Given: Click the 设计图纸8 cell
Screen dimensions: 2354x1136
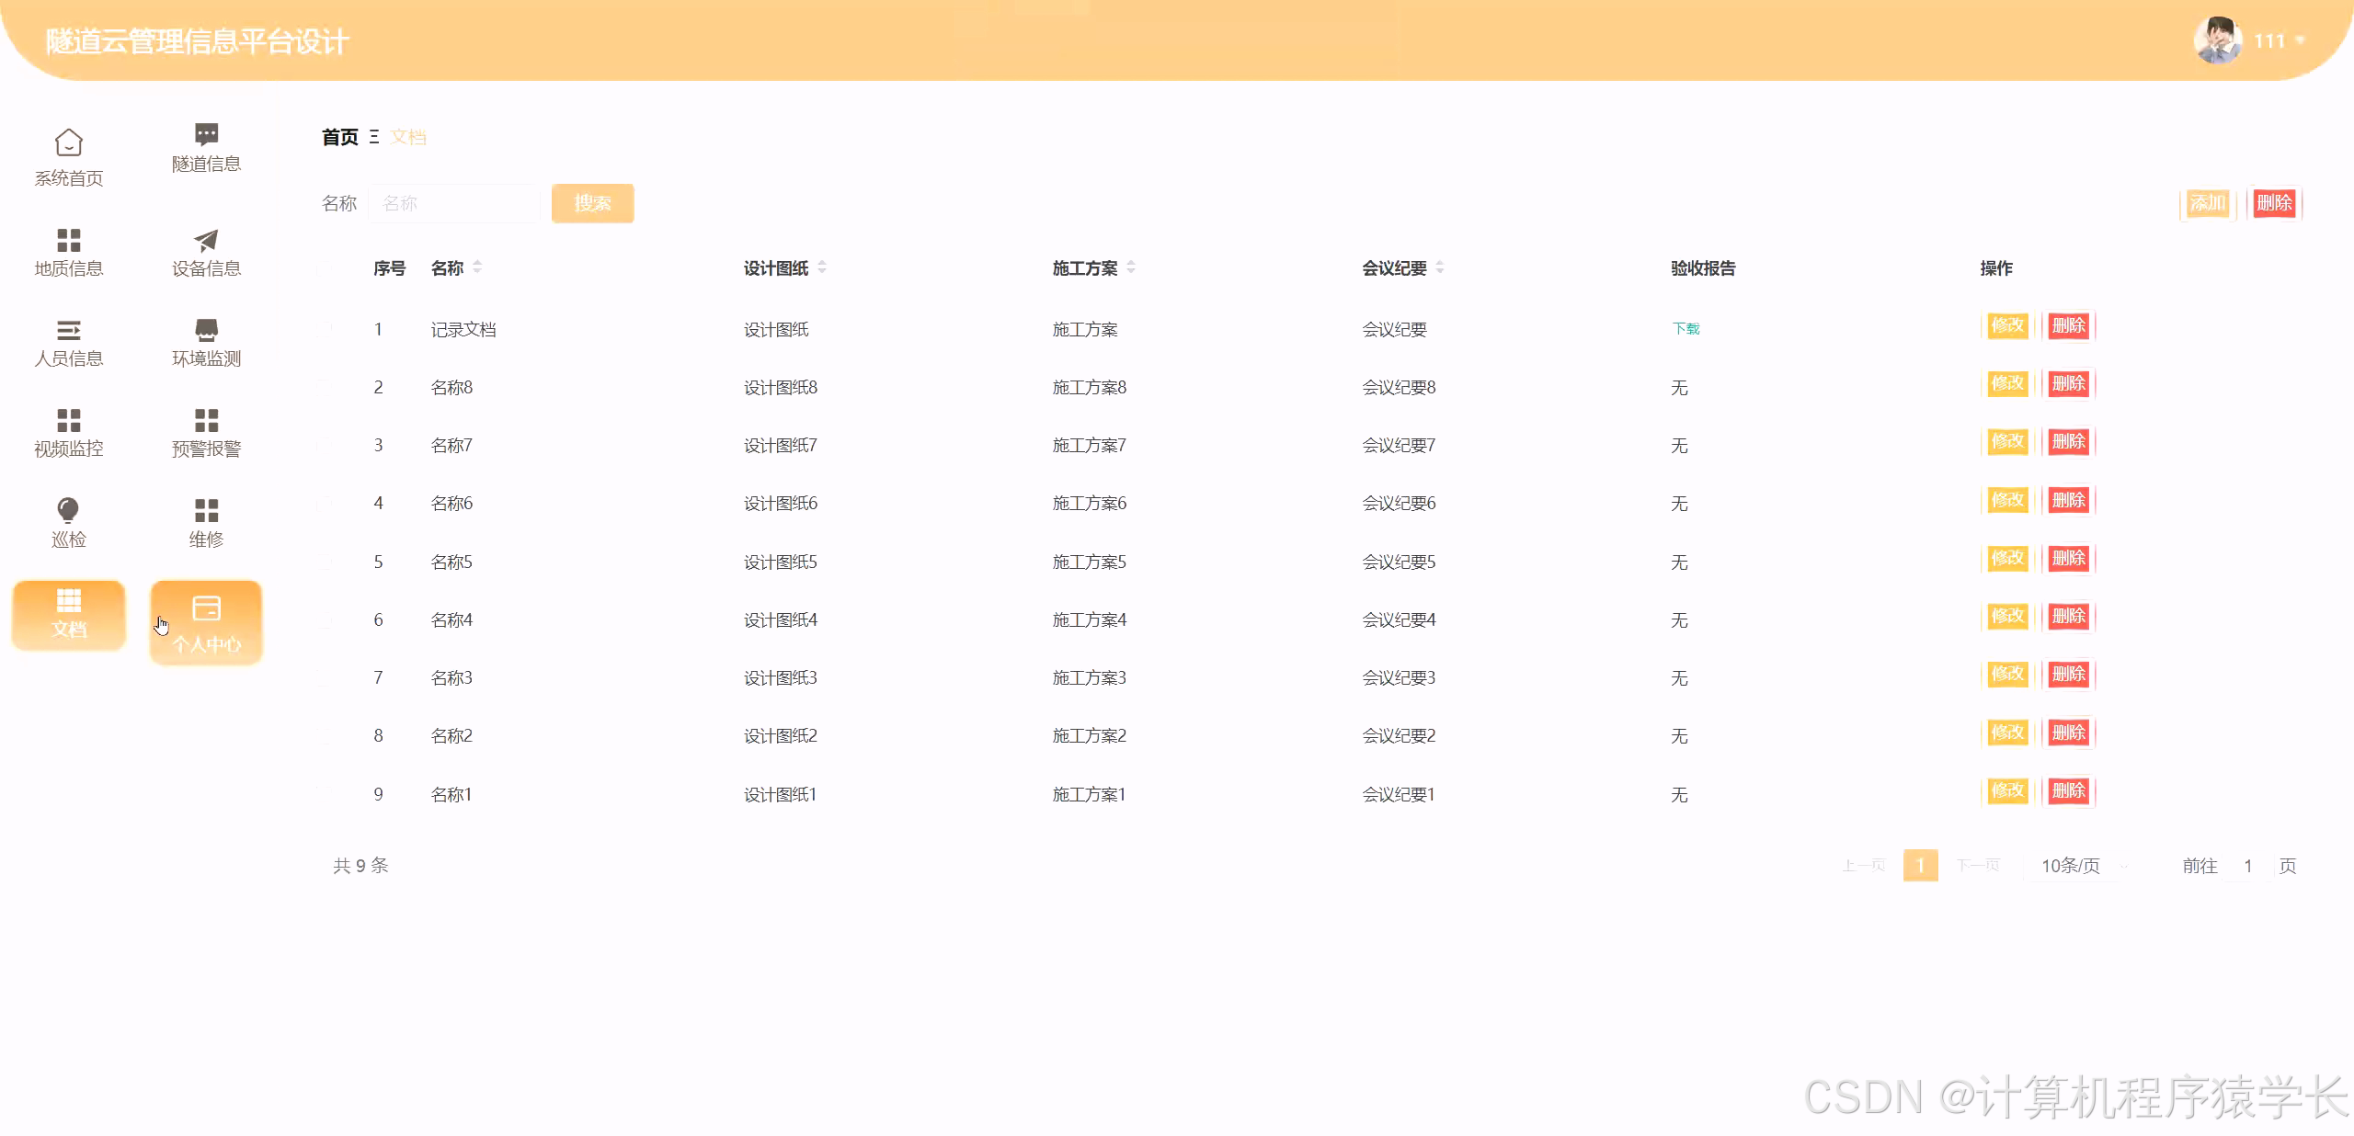Looking at the screenshot, I should 781,387.
